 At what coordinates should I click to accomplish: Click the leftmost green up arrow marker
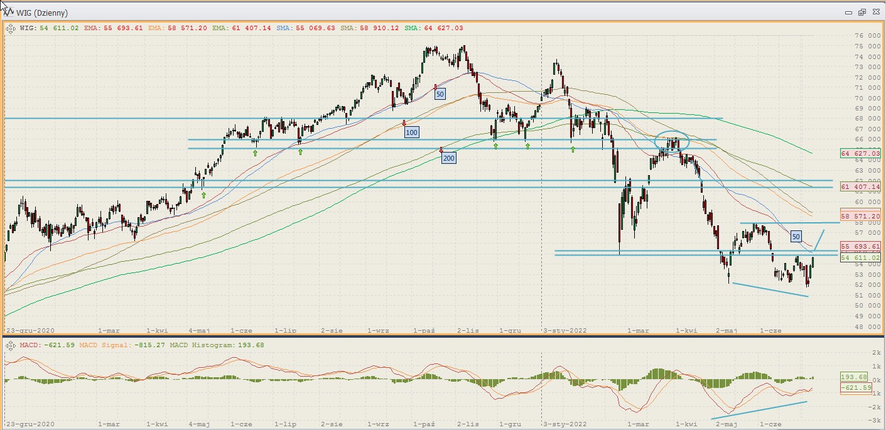point(203,195)
